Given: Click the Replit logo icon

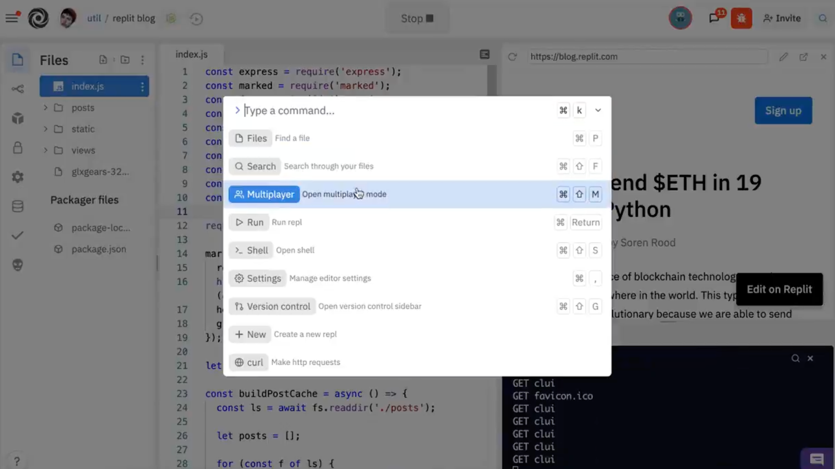Looking at the screenshot, I should click(x=38, y=18).
